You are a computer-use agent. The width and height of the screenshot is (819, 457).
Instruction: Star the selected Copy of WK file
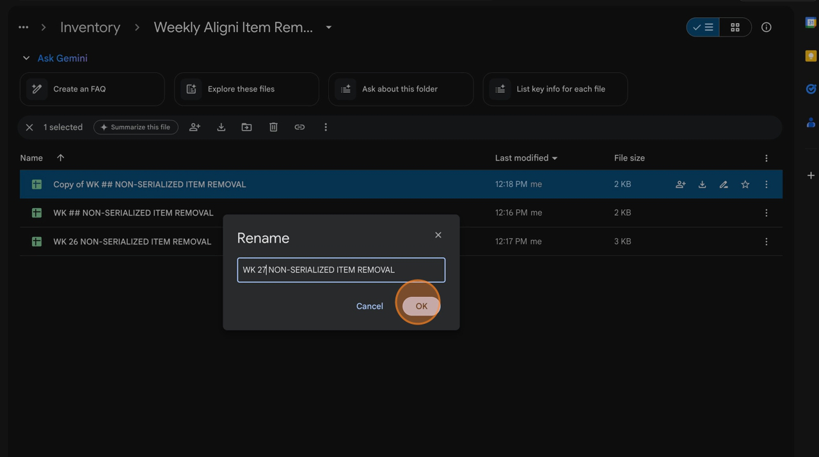coord(745,184)
